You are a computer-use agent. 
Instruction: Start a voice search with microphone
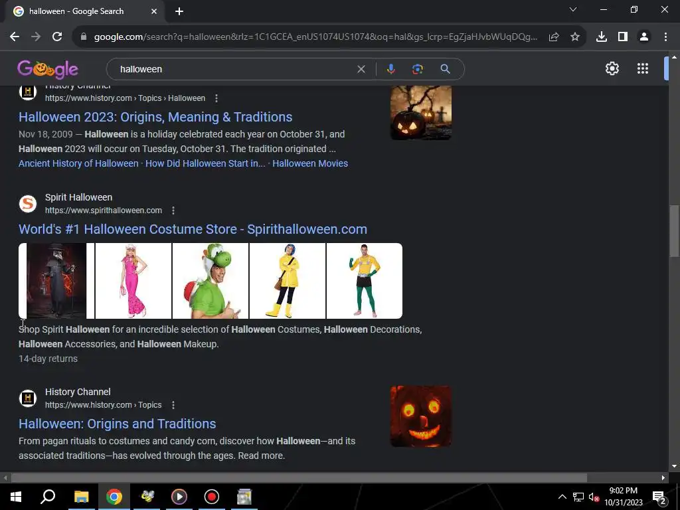pyautogui.click(x=390, y=69)
